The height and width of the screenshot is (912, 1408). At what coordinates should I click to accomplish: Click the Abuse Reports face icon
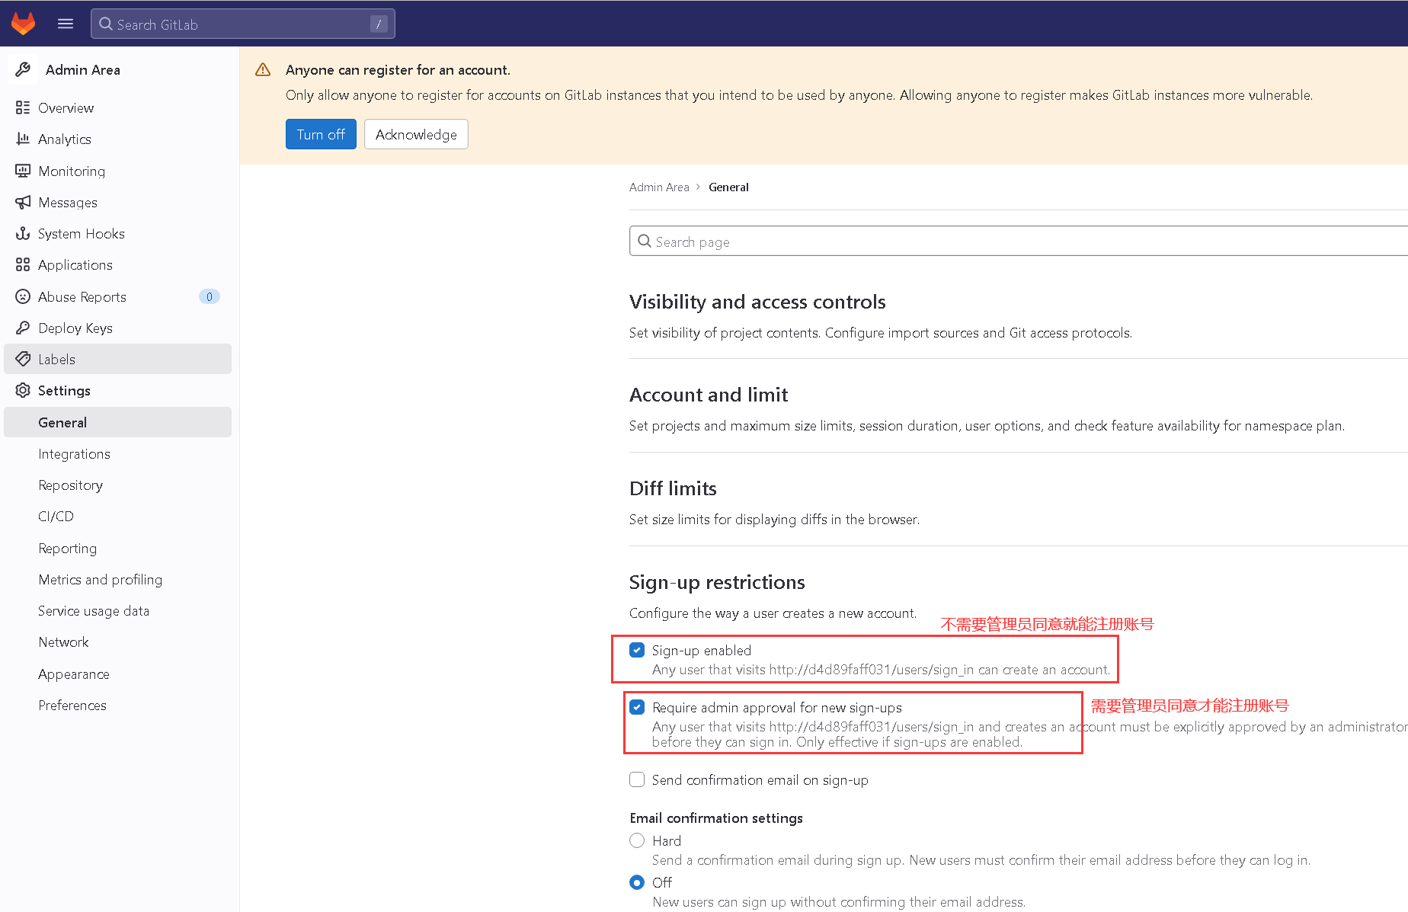23,296
